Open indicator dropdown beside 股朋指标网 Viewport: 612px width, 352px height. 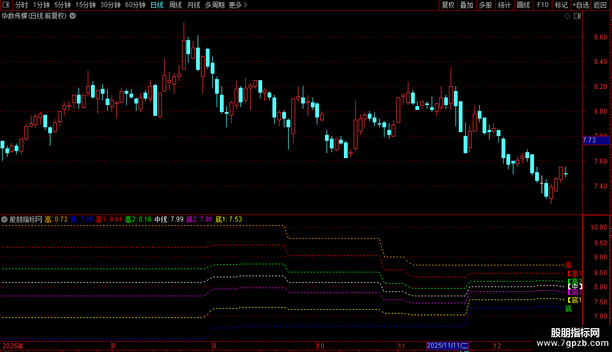(4, 219)
